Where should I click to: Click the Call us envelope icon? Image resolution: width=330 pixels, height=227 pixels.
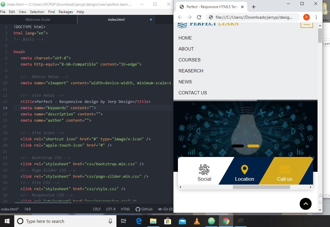click(285, 170)
